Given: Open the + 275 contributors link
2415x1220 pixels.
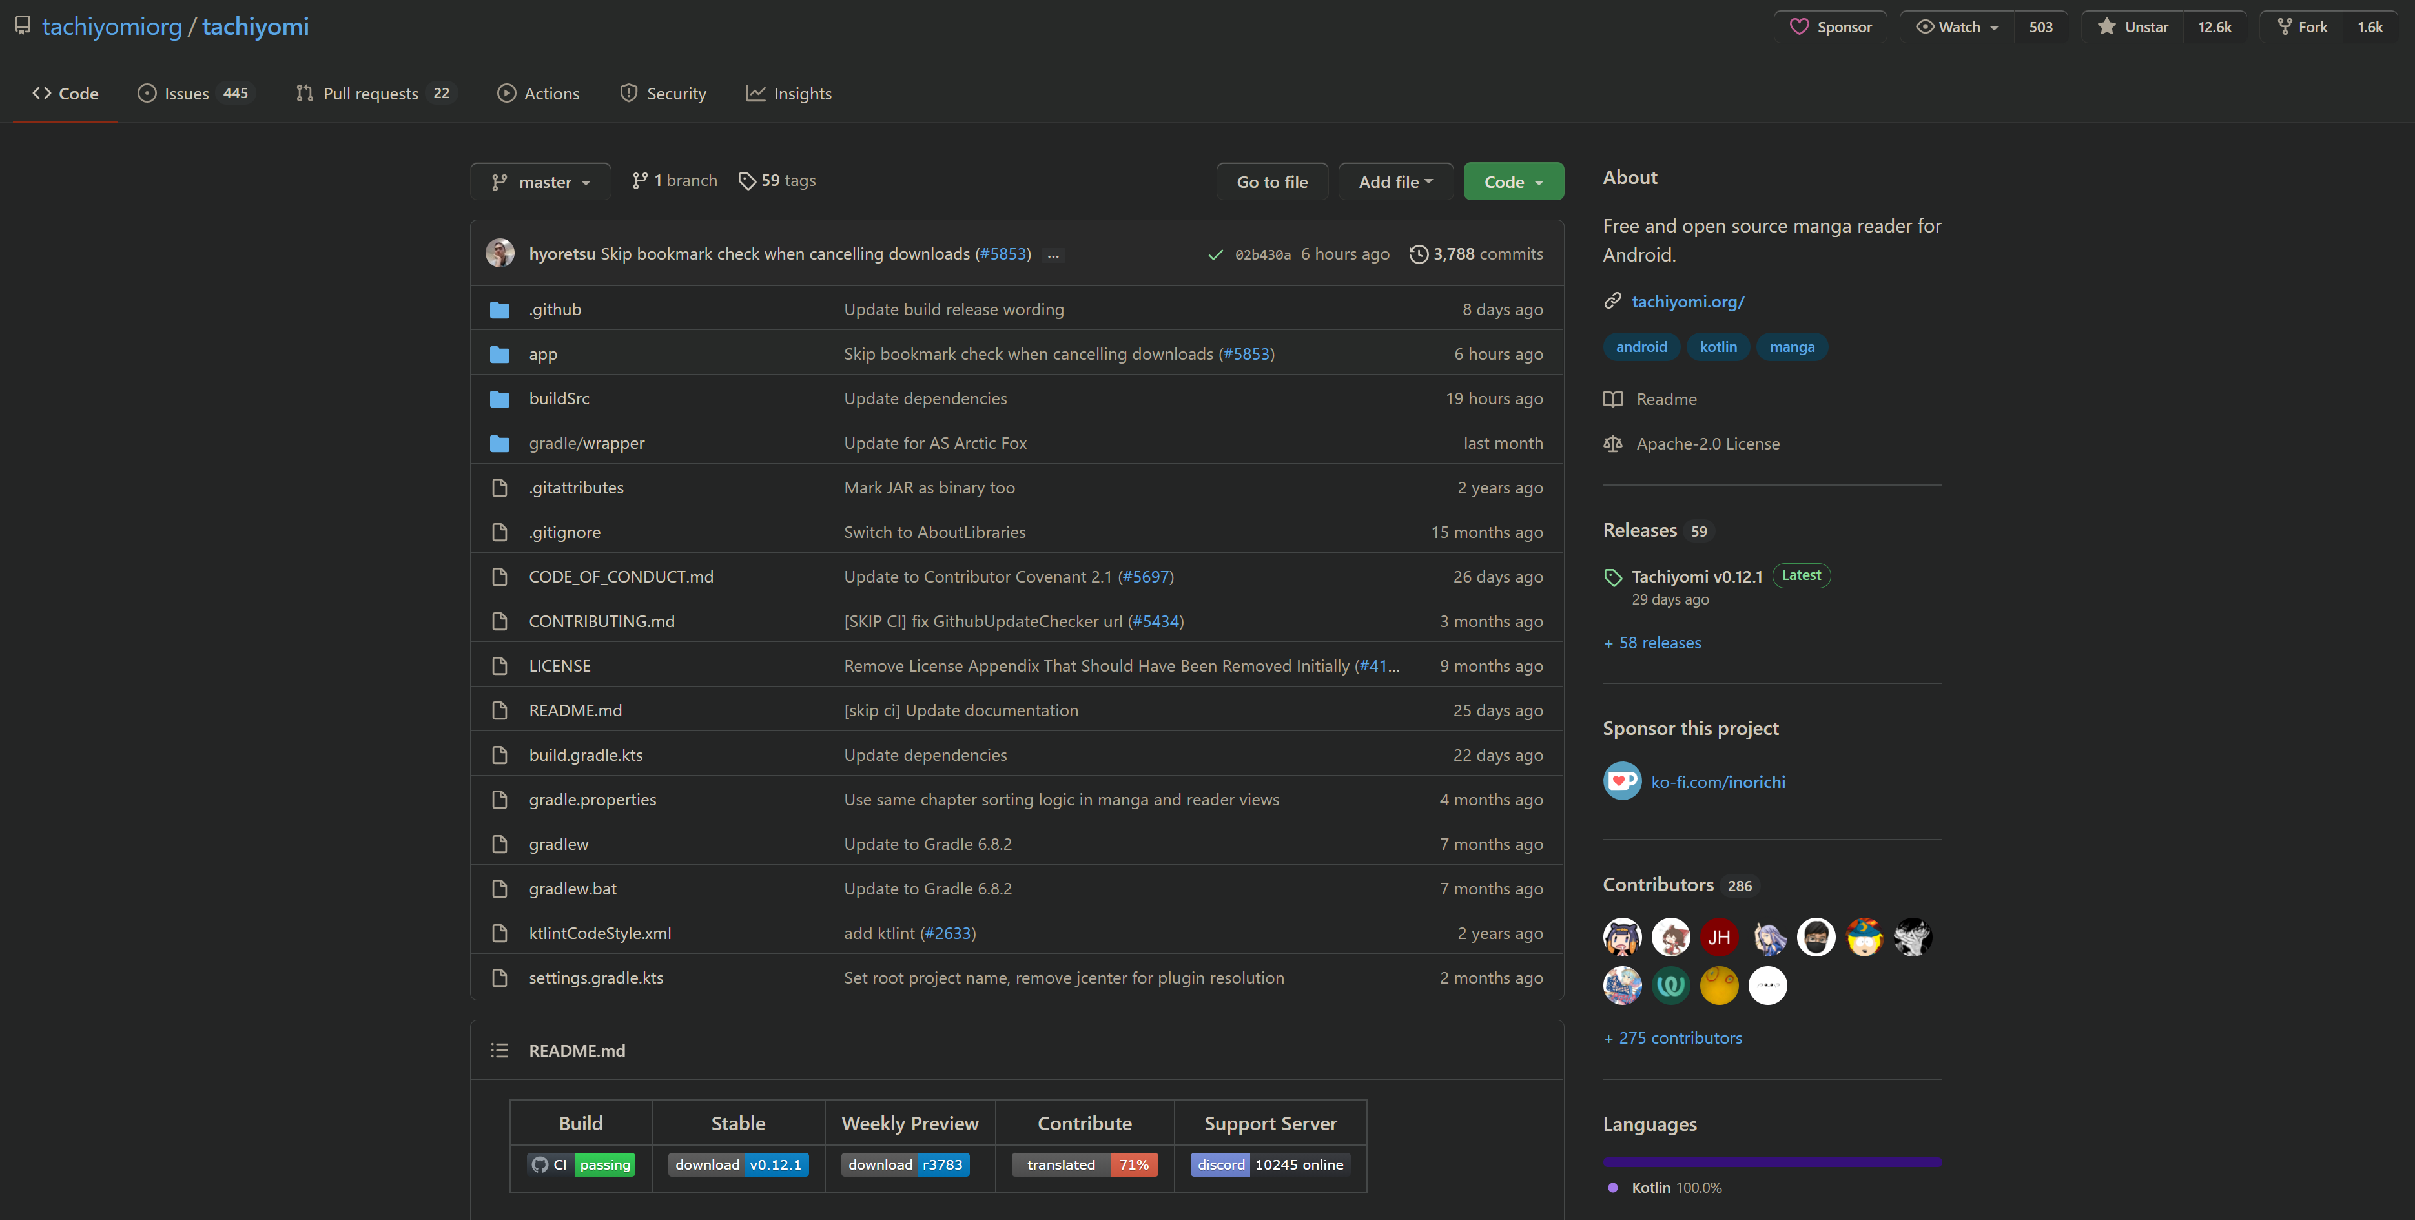Looking at the screenshot, I should (1672, 1038).
